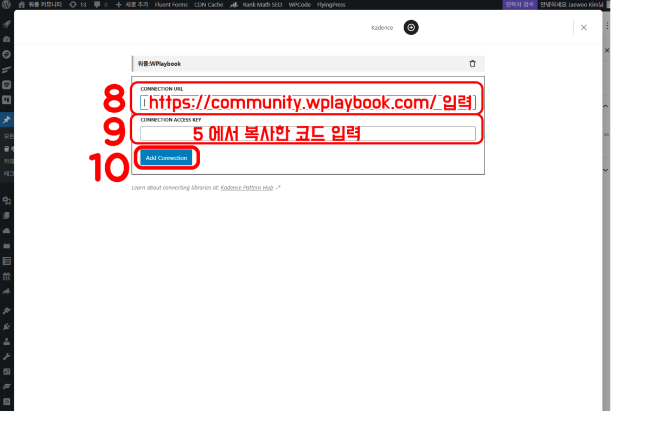Open Rank Math SEO admin bar menu
This screenshot has width=651, height=433.
click(x=256, y=4)
